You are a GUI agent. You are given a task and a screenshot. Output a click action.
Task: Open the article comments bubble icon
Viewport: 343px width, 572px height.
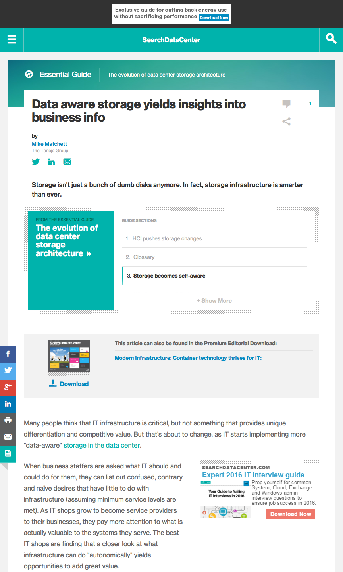(286, 104)
